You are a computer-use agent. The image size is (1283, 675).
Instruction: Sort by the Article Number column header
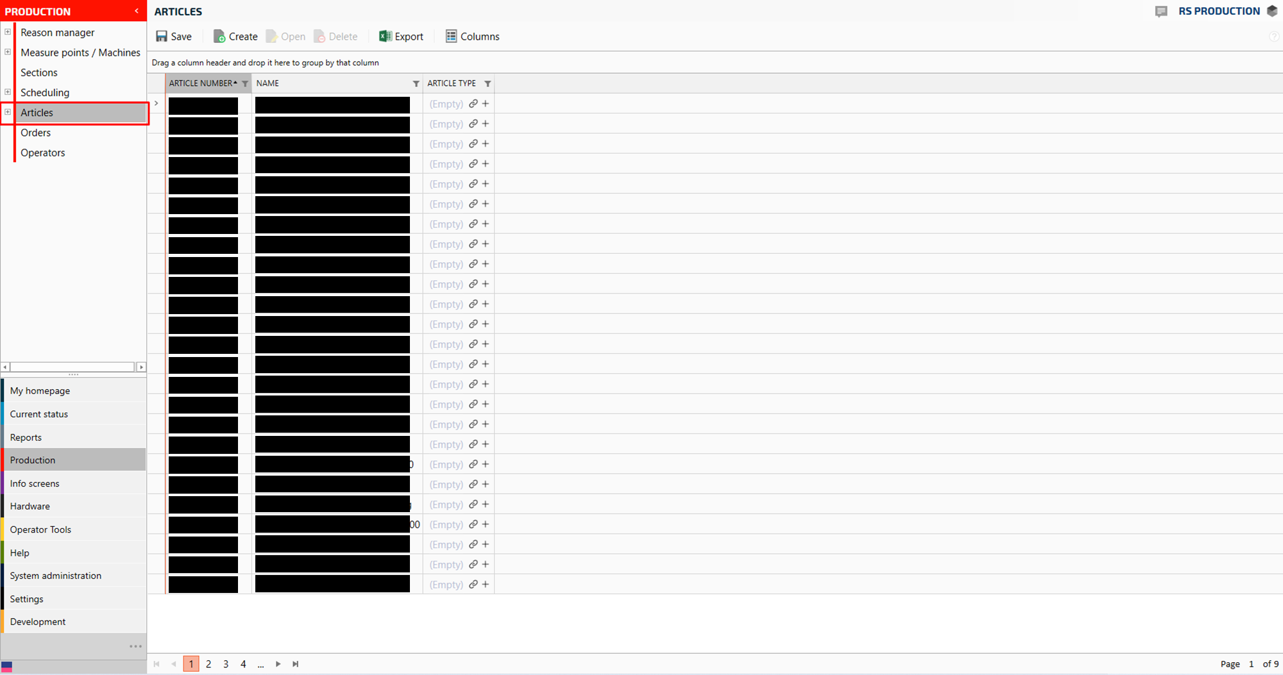click(200, 83)
